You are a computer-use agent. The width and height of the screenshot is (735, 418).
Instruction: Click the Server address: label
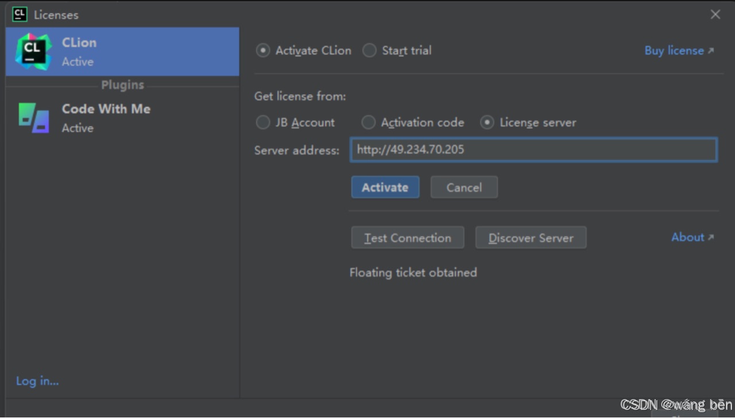pos(297,150)
